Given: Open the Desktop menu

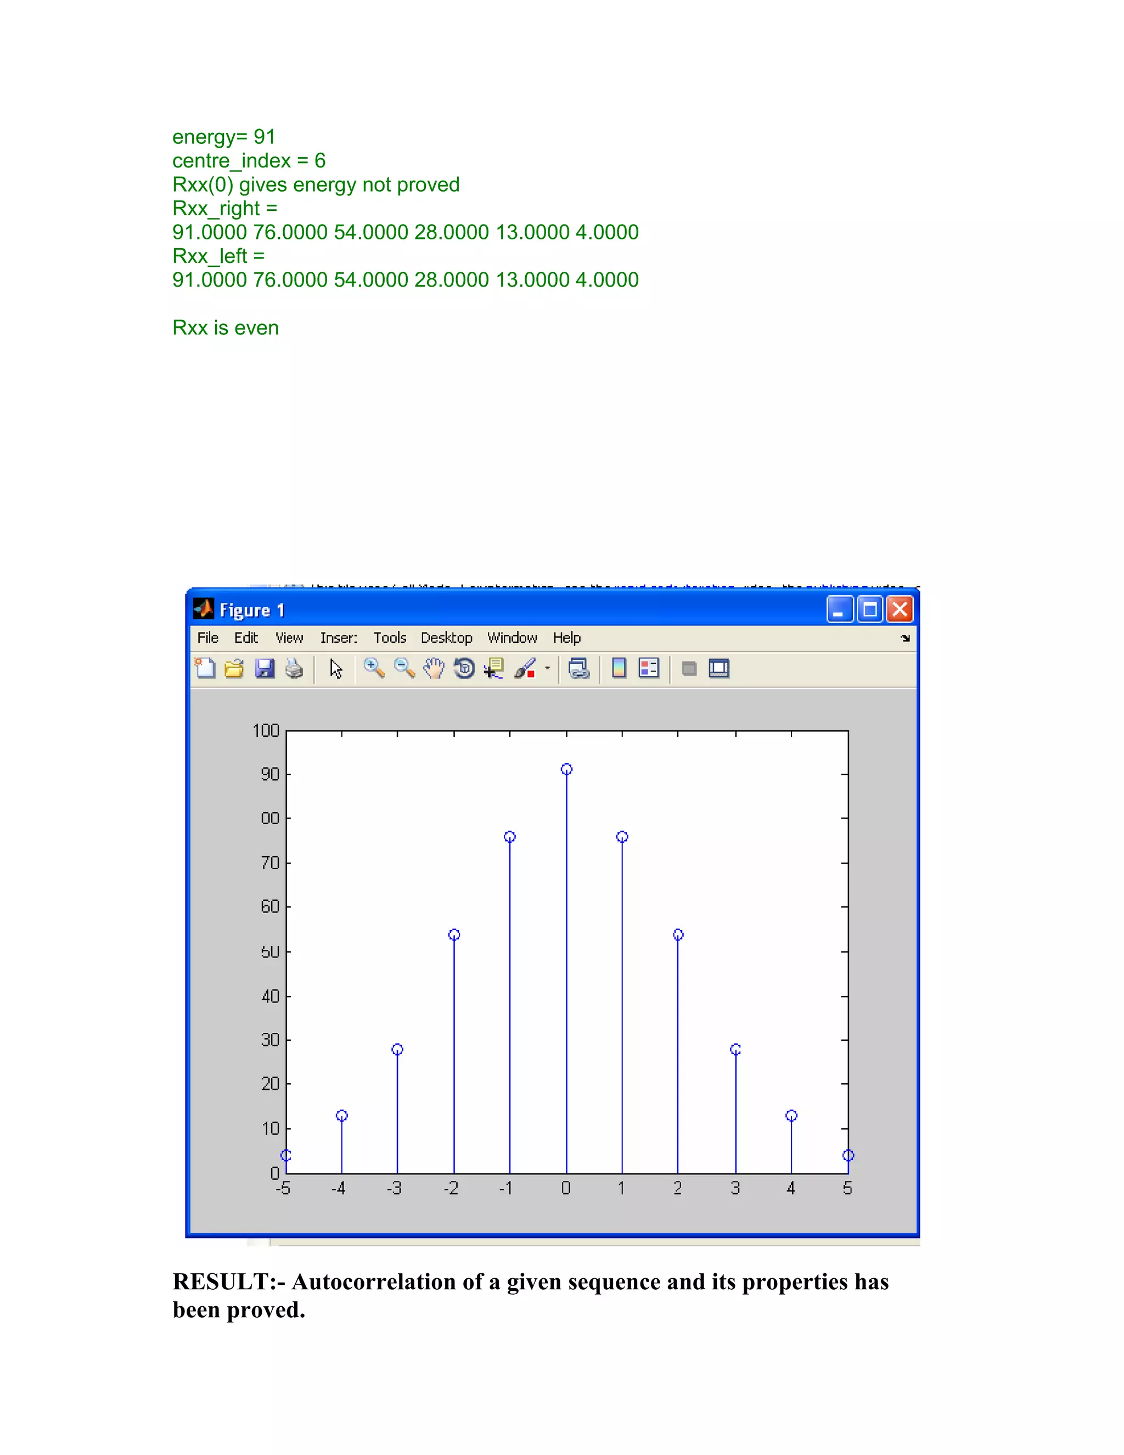Looking at the screenshot, I should point(446,637).
